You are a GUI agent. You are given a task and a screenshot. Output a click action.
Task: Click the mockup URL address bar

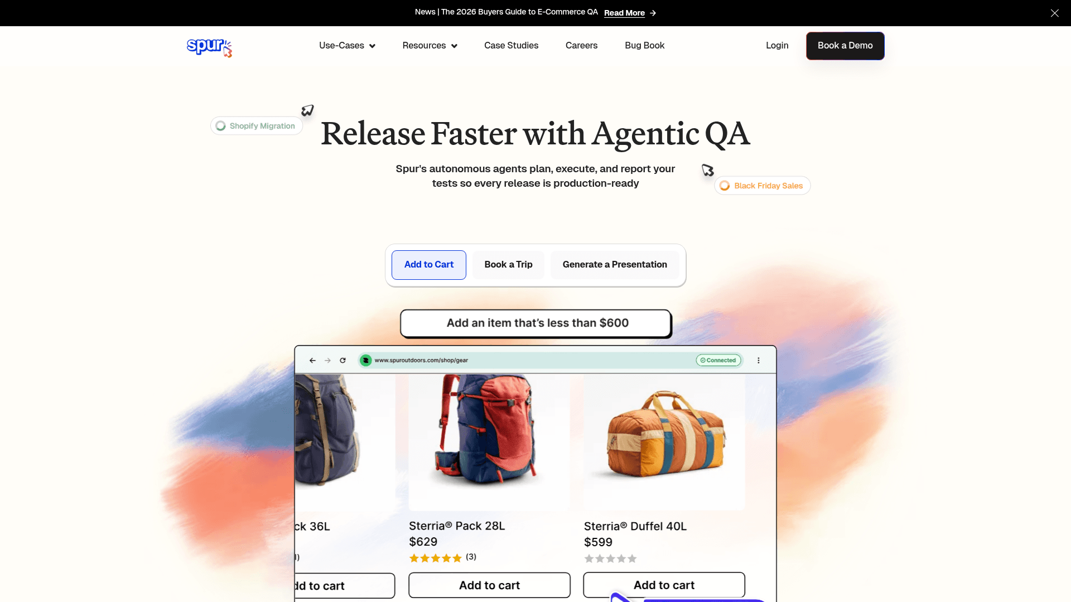[x=551, y=361]
